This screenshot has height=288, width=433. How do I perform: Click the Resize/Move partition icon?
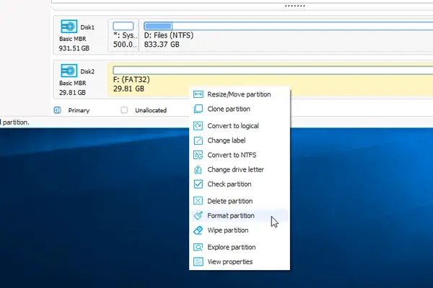tap(198, 94)
